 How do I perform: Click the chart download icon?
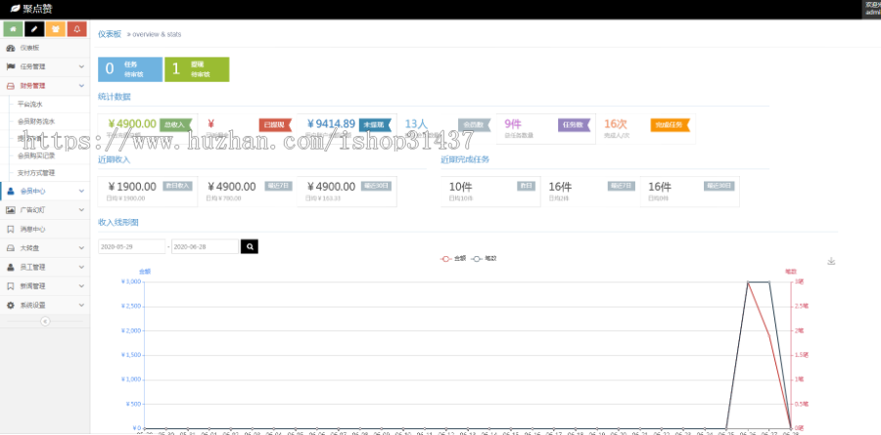pos(831,261)
